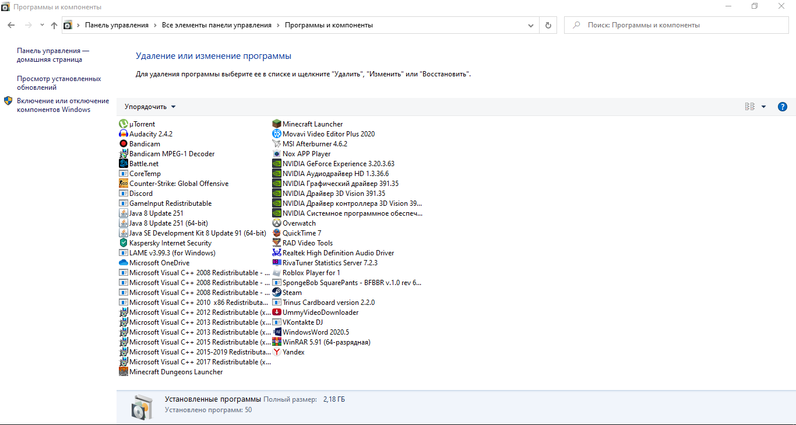
Task: Click the RAD Video Tools icon
Action: [x=277, y=243]
